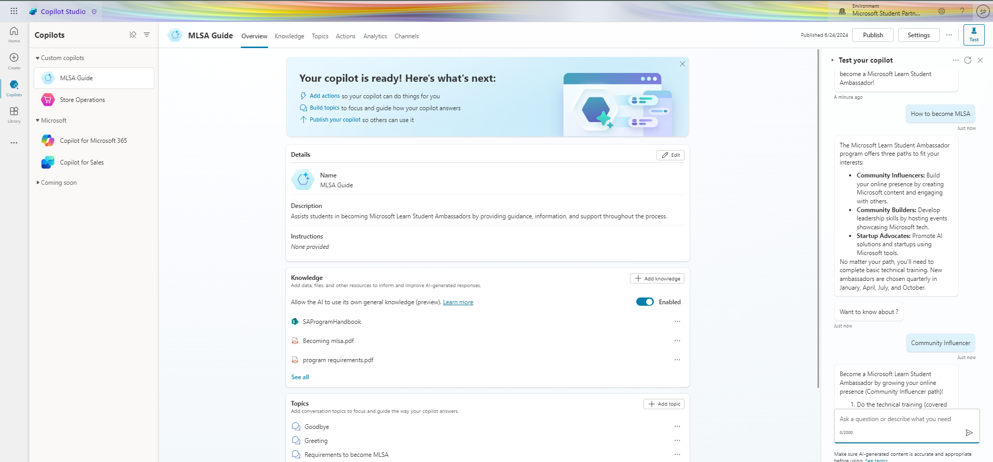Click the Publish button
The height and width of the screenshot is (462, 993).
coord(872,35)
